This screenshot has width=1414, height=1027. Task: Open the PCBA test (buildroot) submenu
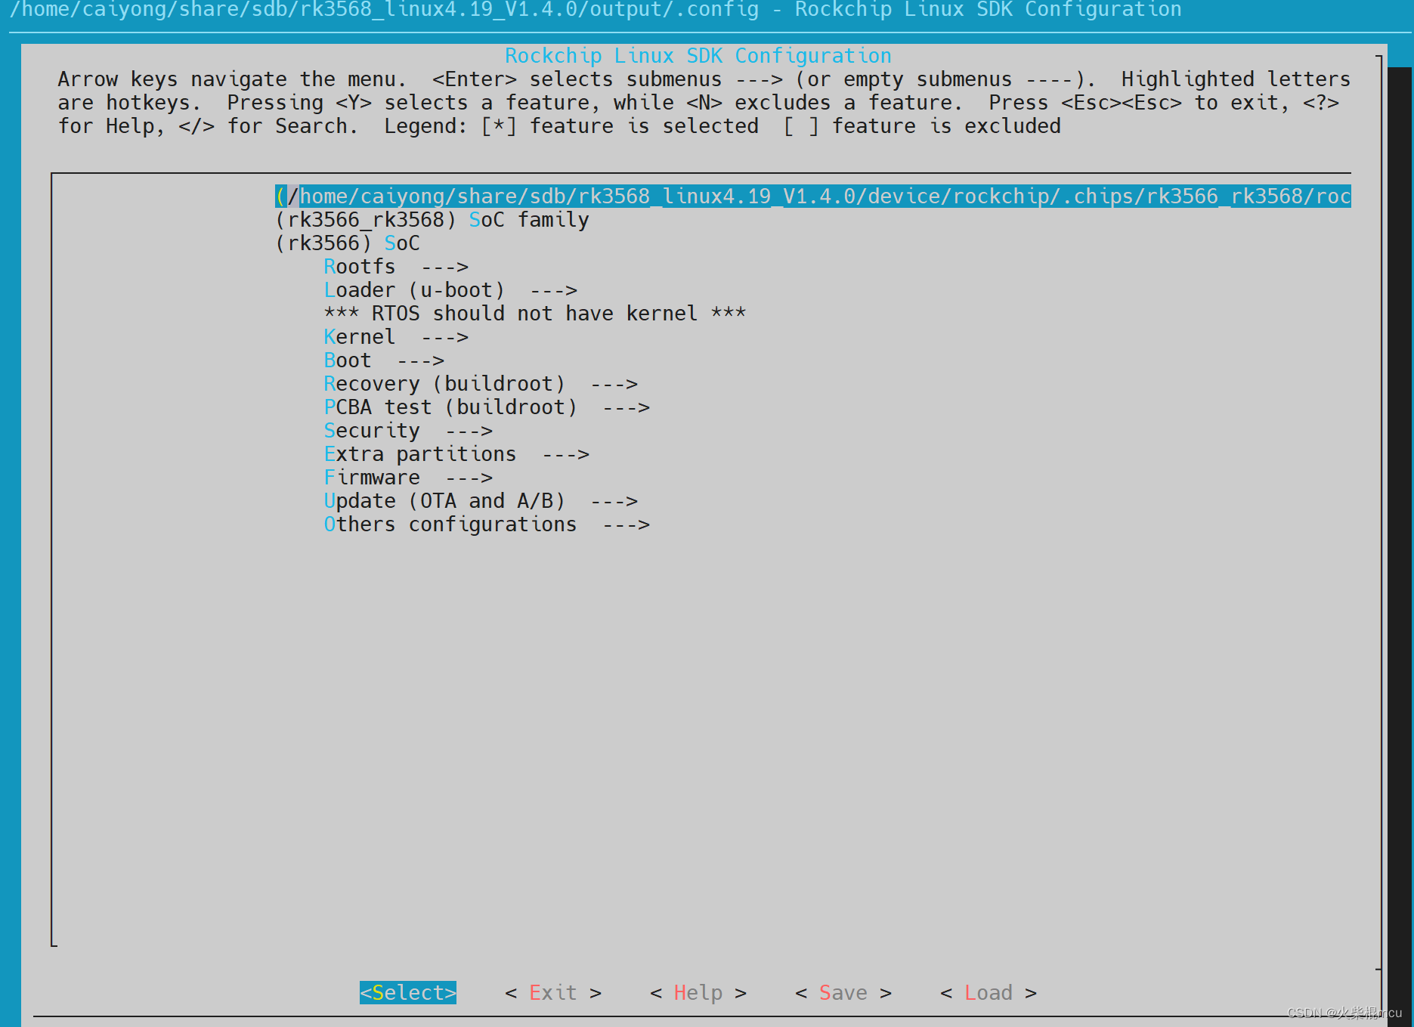(x=450, y=407)
